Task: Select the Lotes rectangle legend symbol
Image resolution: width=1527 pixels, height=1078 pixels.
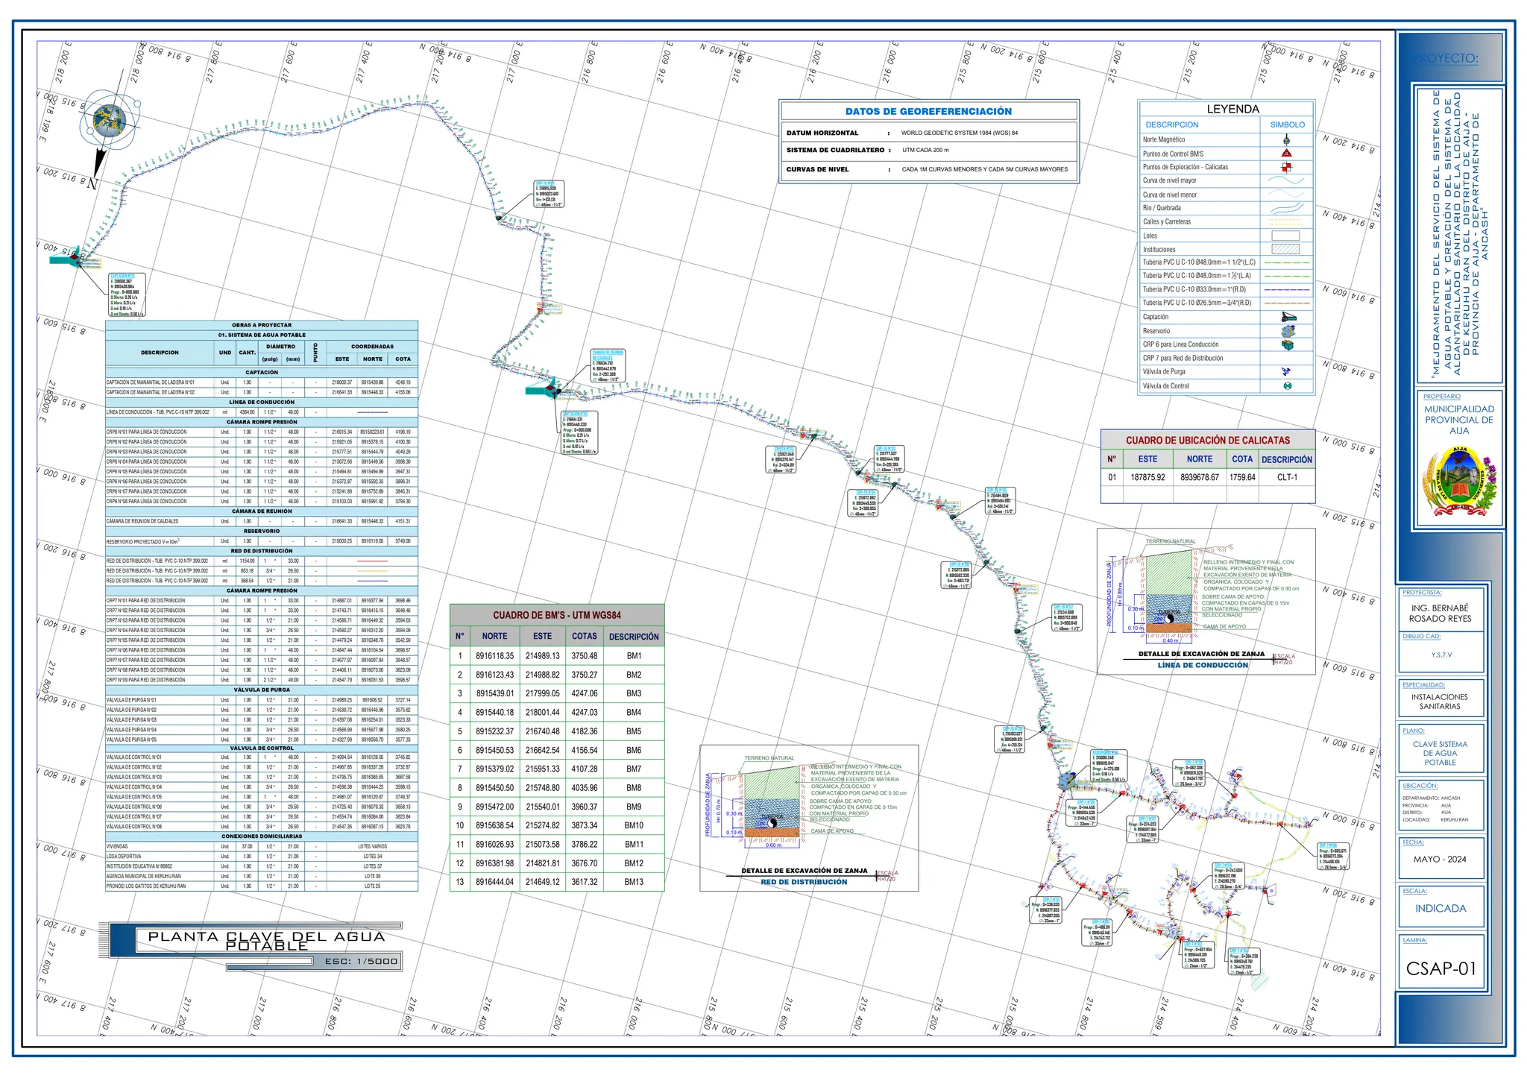Action: tap(1285, 236)
